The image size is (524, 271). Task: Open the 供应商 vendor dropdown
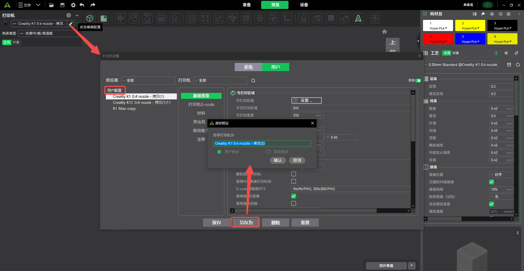(148, 80)
